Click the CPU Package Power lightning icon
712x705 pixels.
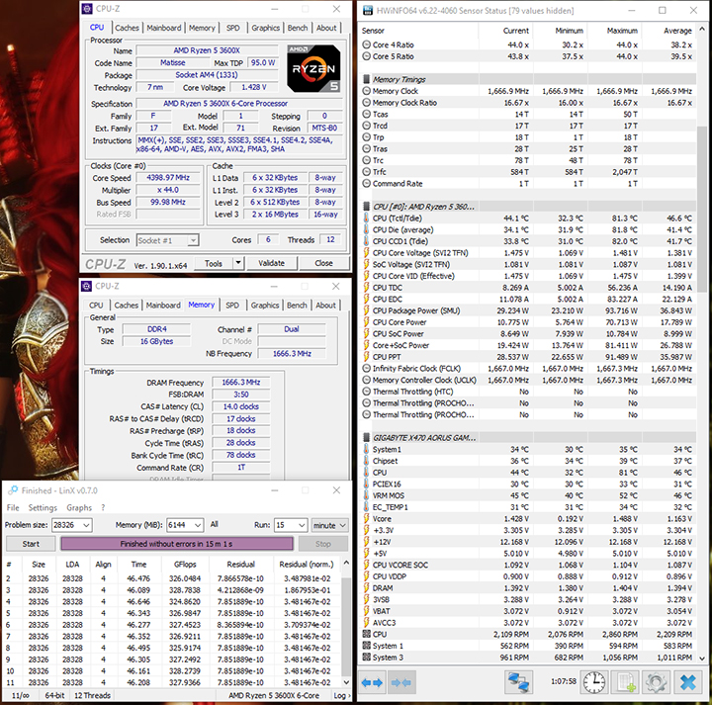tap(367, 310)
